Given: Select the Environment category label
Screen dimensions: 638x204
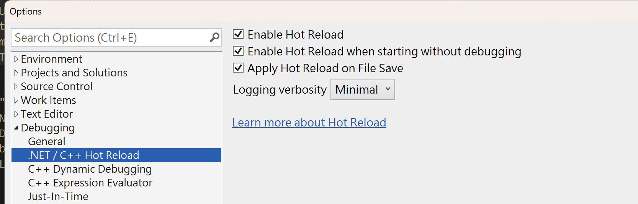Looking at the screenshot, I should (x=51, y=59).
